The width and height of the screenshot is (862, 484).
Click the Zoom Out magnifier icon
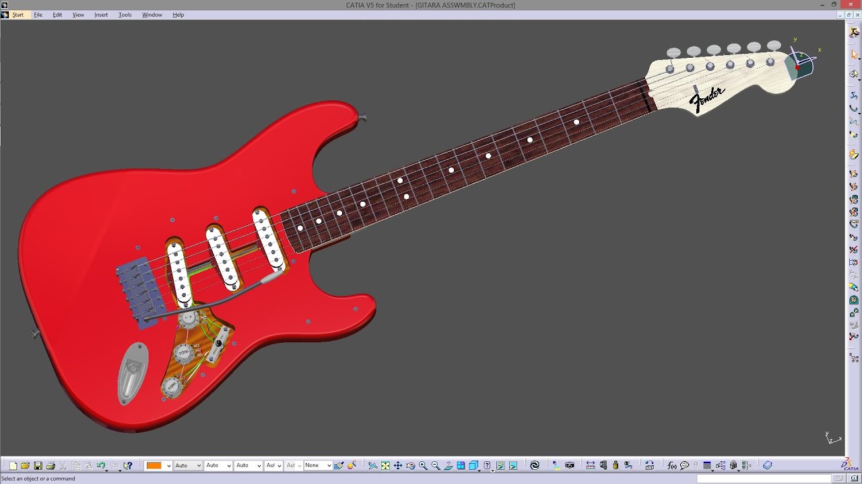coord(436,465)
